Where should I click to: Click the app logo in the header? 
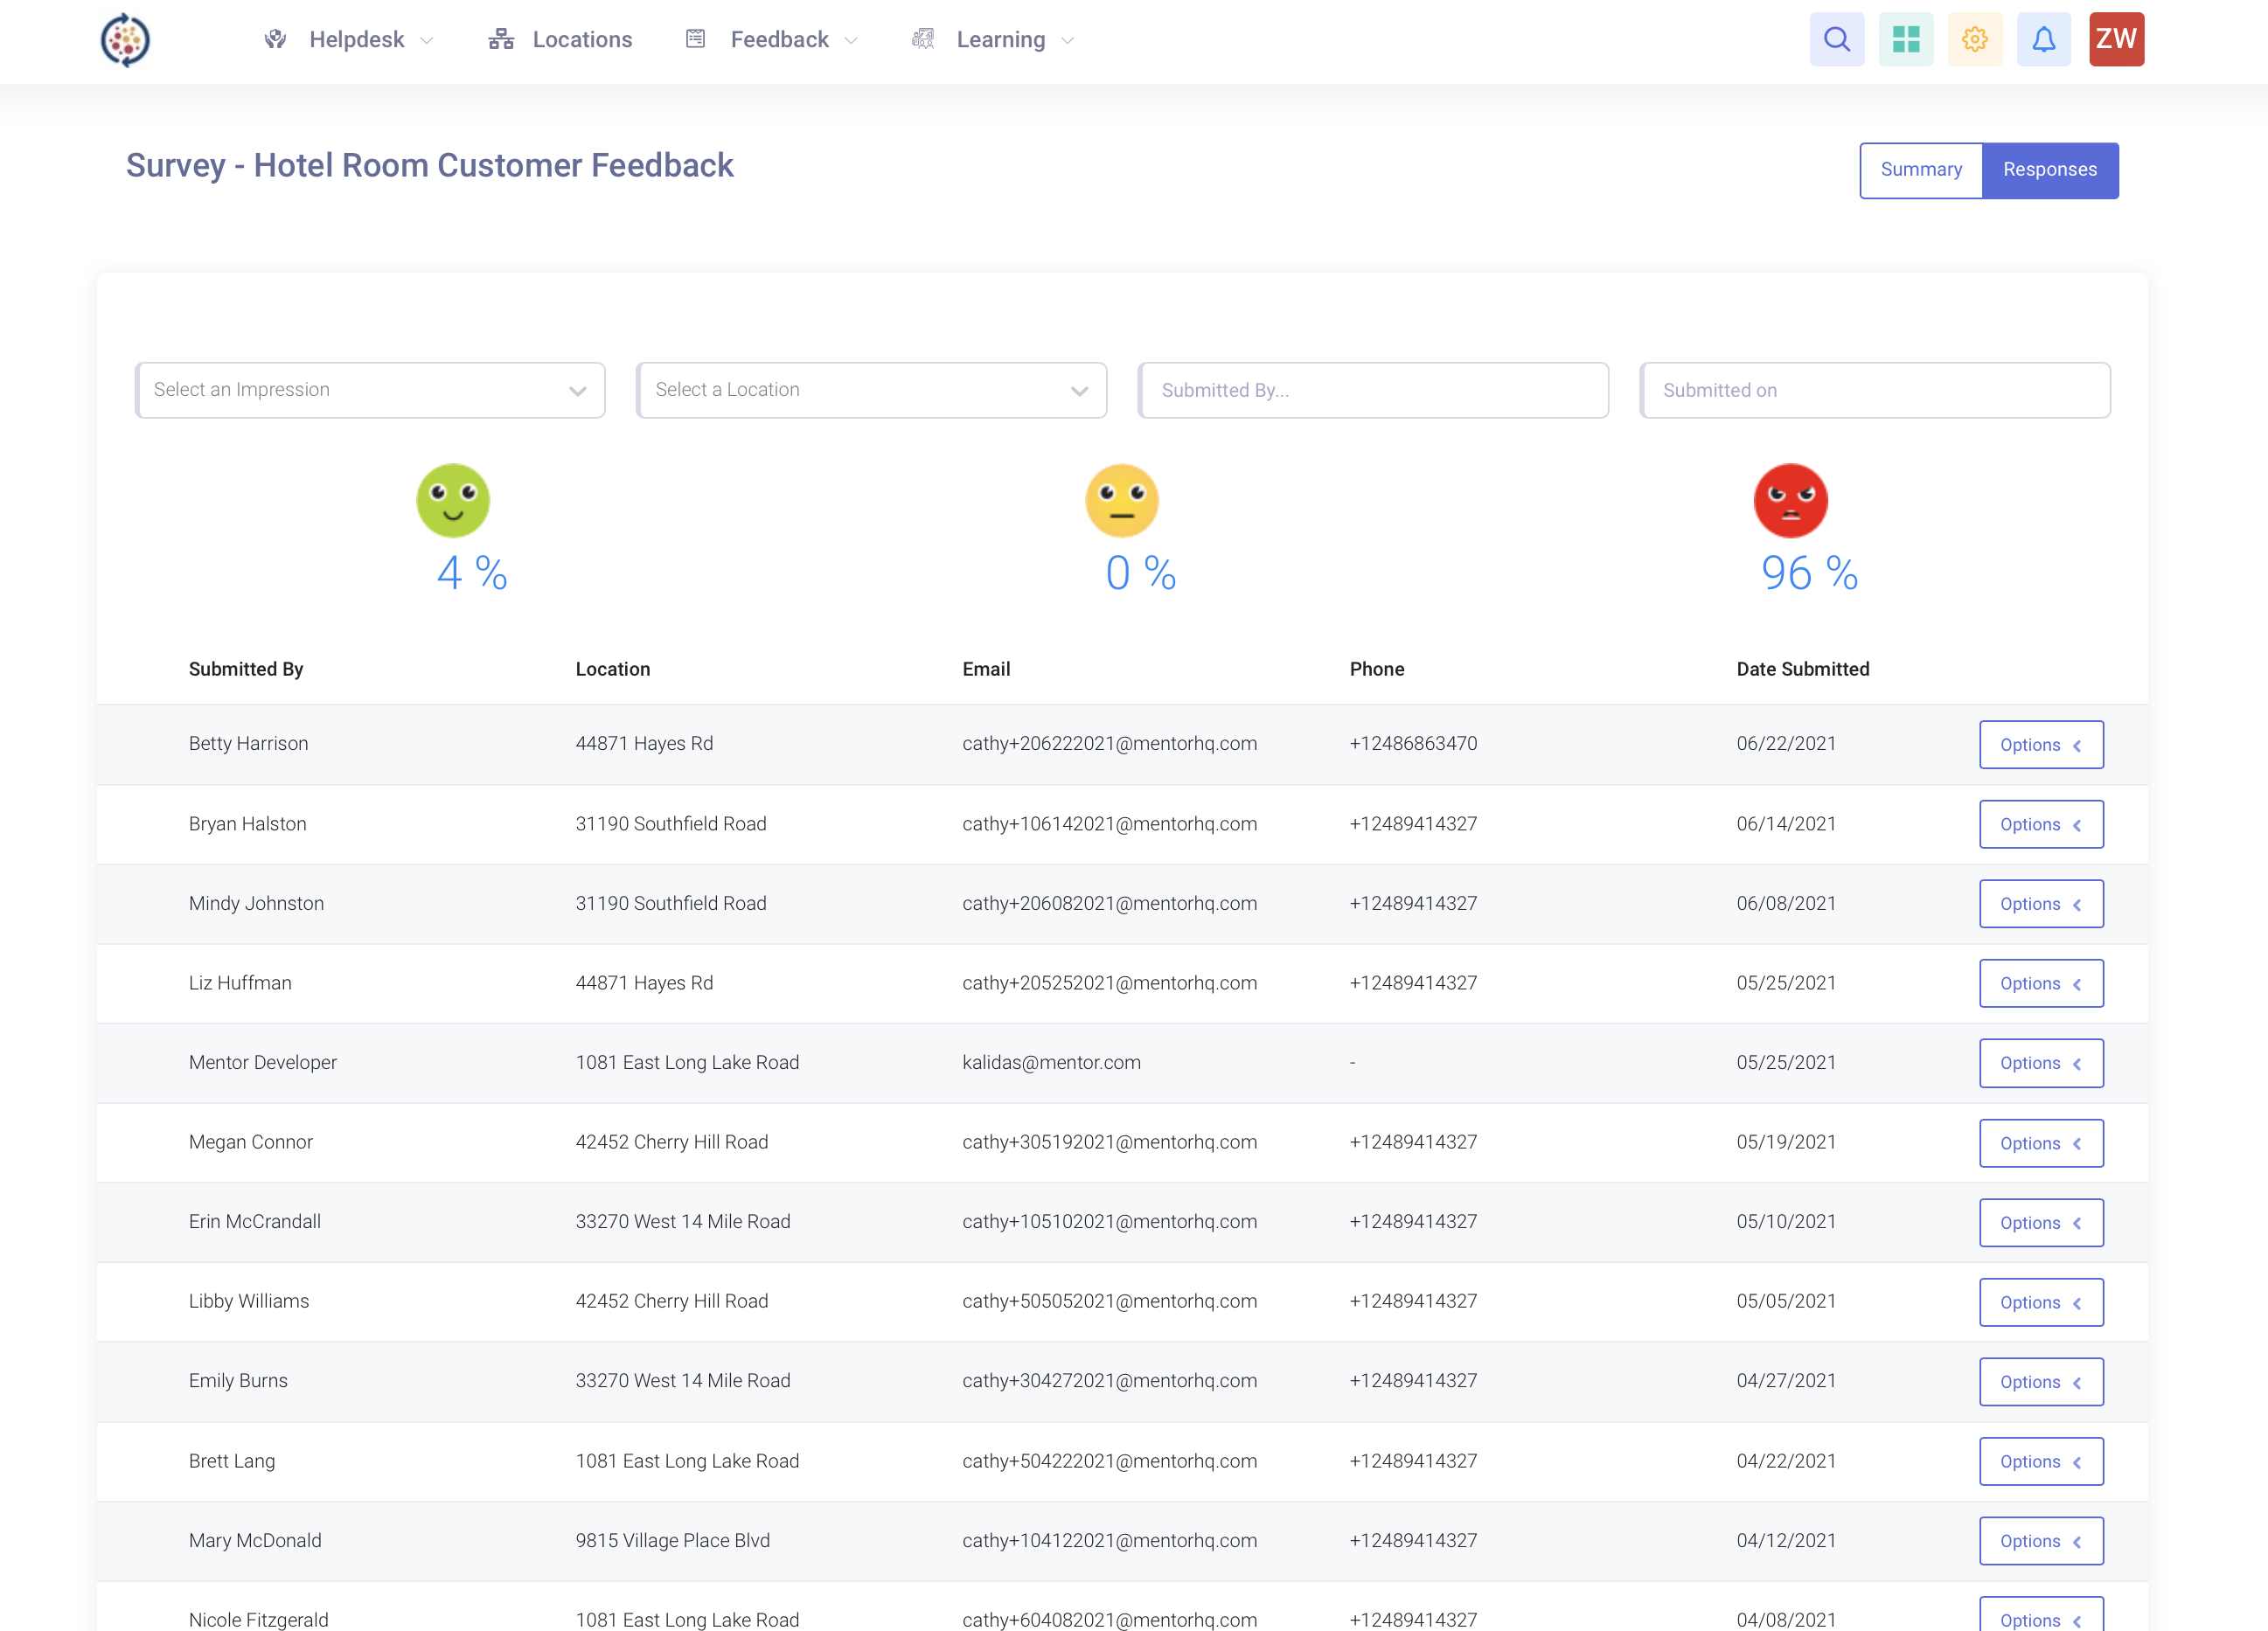tap(126, 40)
